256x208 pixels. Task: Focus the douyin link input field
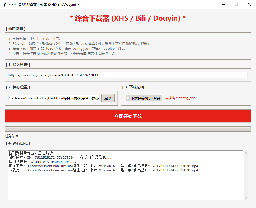128,75
